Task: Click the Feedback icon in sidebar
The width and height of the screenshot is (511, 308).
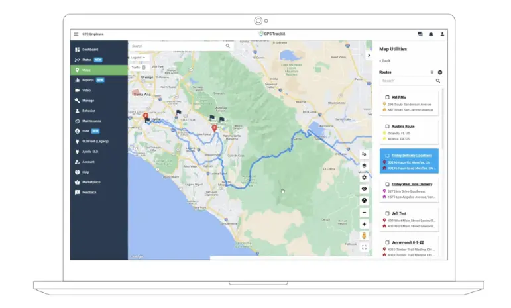Action: coord(78,193)
